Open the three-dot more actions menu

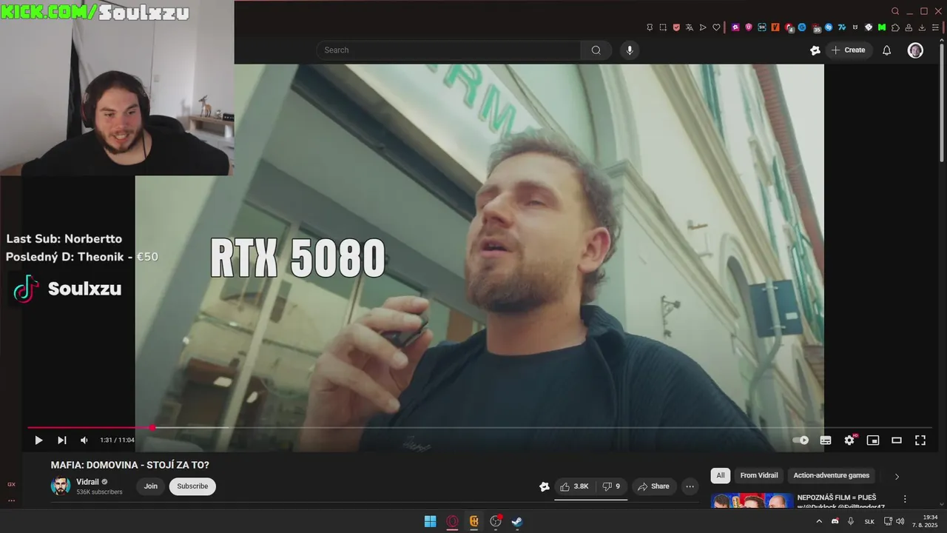(690, 486)
